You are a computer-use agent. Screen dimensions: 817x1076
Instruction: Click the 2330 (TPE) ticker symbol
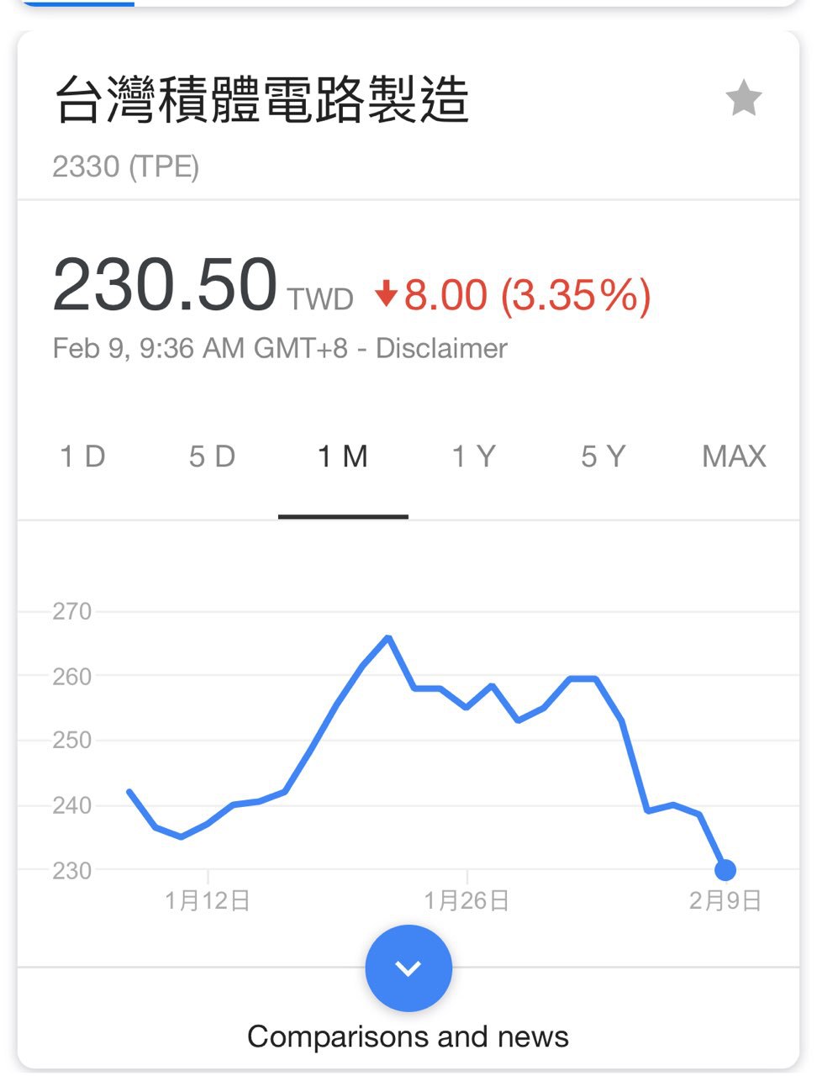[126, 166]
